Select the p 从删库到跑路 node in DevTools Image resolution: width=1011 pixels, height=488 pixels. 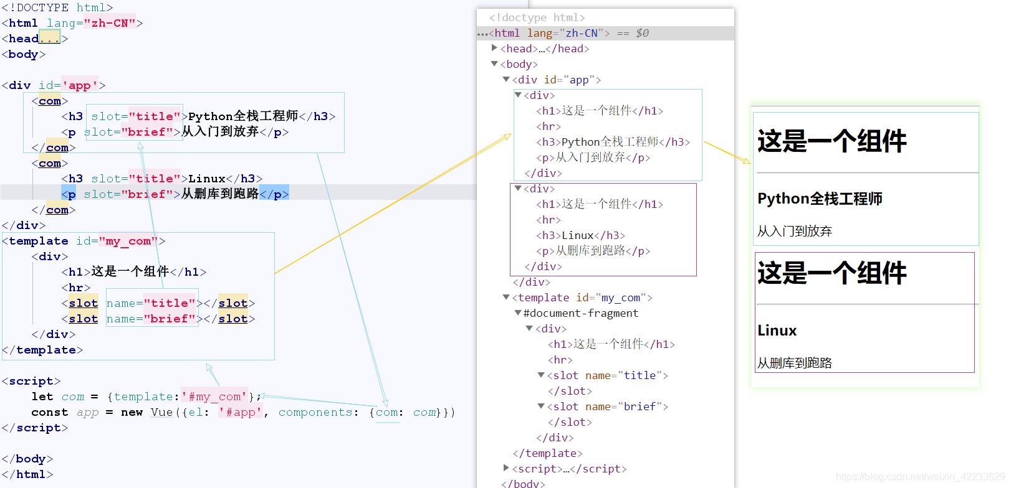pos(593,251)
